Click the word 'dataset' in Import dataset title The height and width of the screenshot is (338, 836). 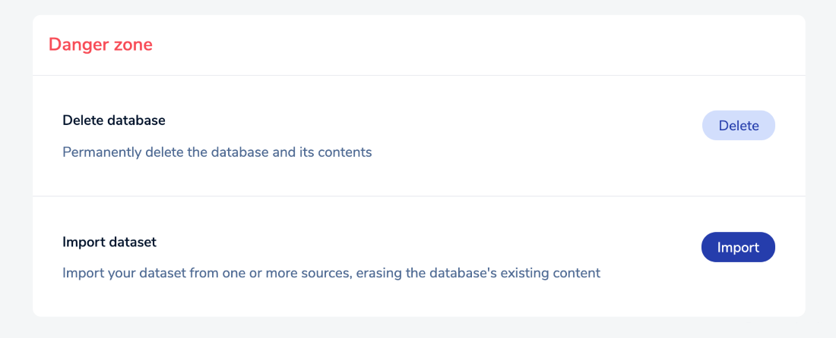click(131, 243)
